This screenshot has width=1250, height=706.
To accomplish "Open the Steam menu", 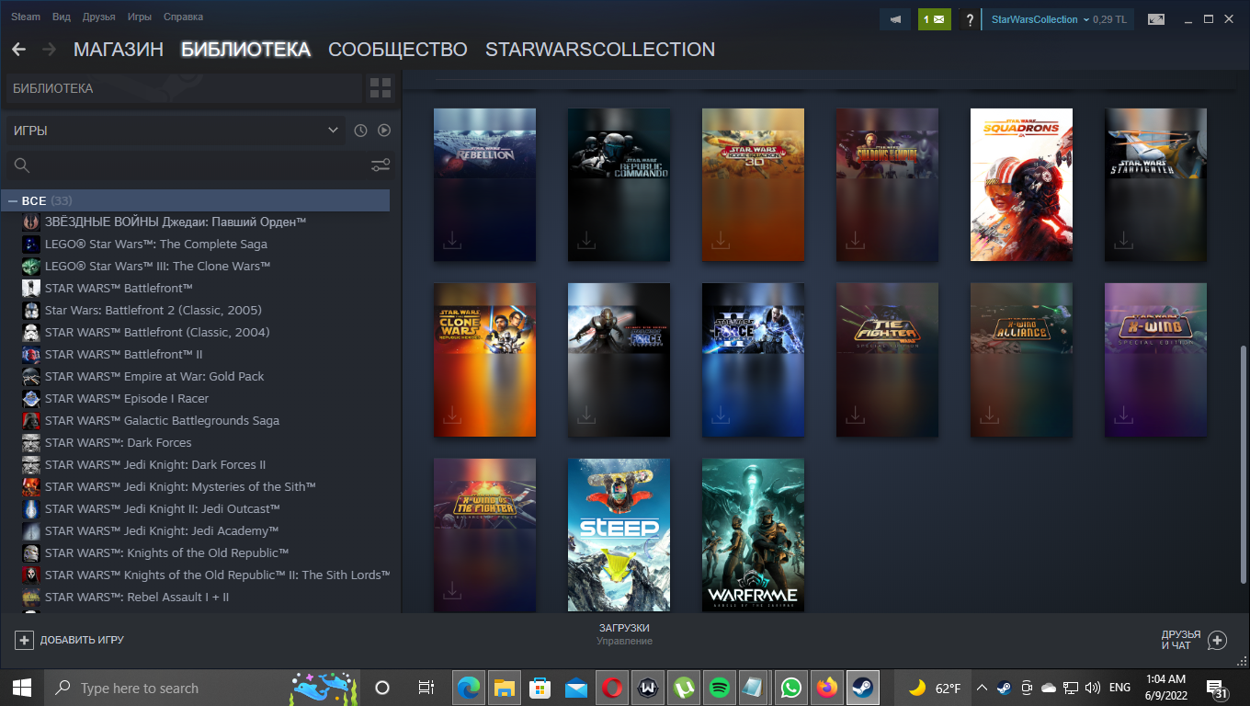I will coord(26,17).
